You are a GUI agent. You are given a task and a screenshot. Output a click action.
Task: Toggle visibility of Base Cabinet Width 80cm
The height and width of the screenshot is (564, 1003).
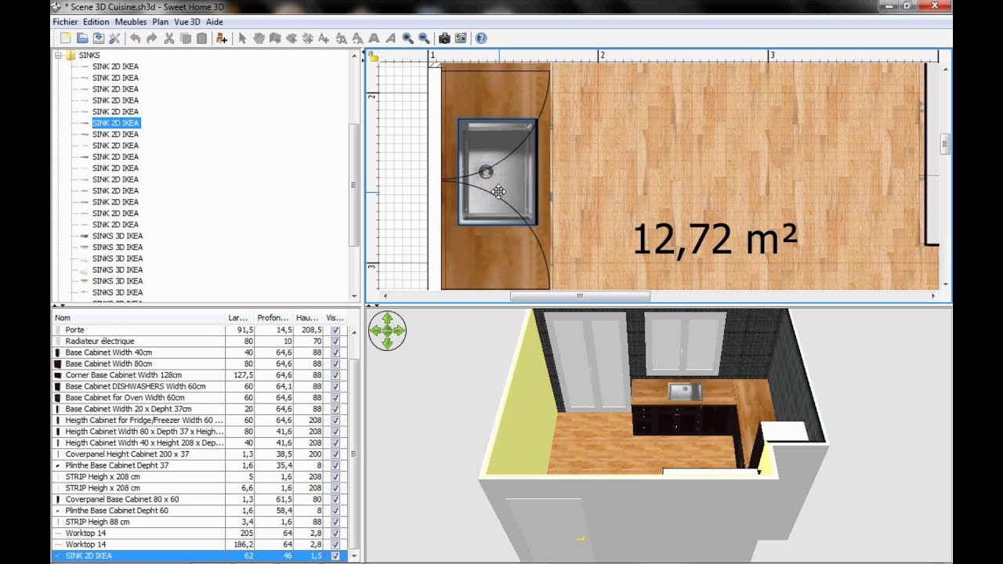click(335, 363)
